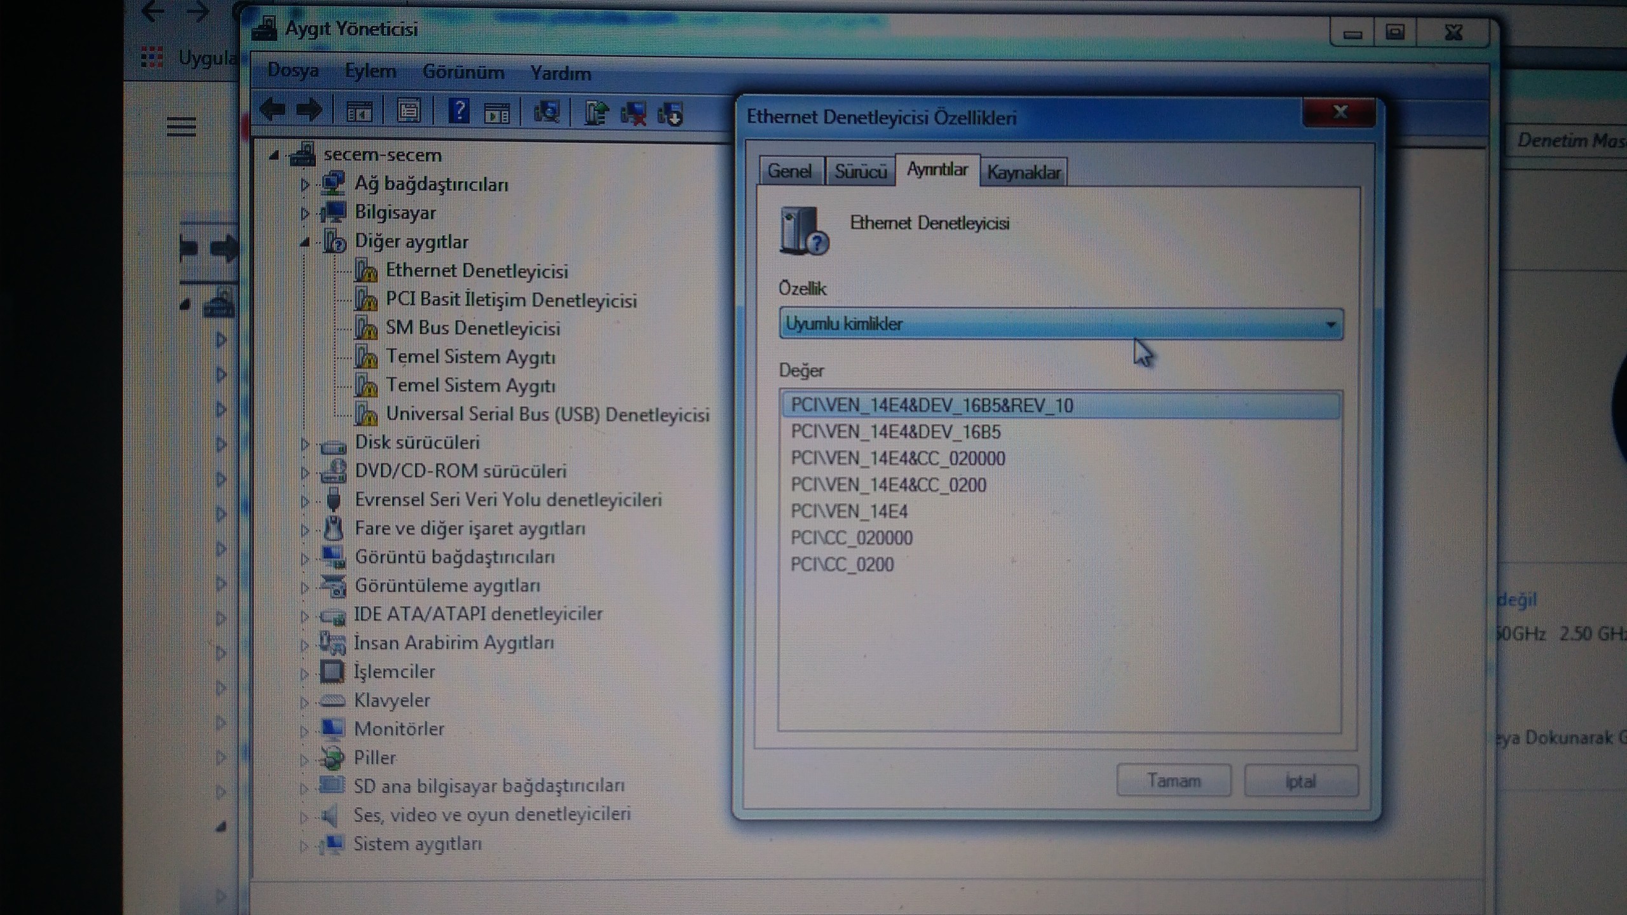Switch to the Sürücü tab

click(x=860, y=172)
